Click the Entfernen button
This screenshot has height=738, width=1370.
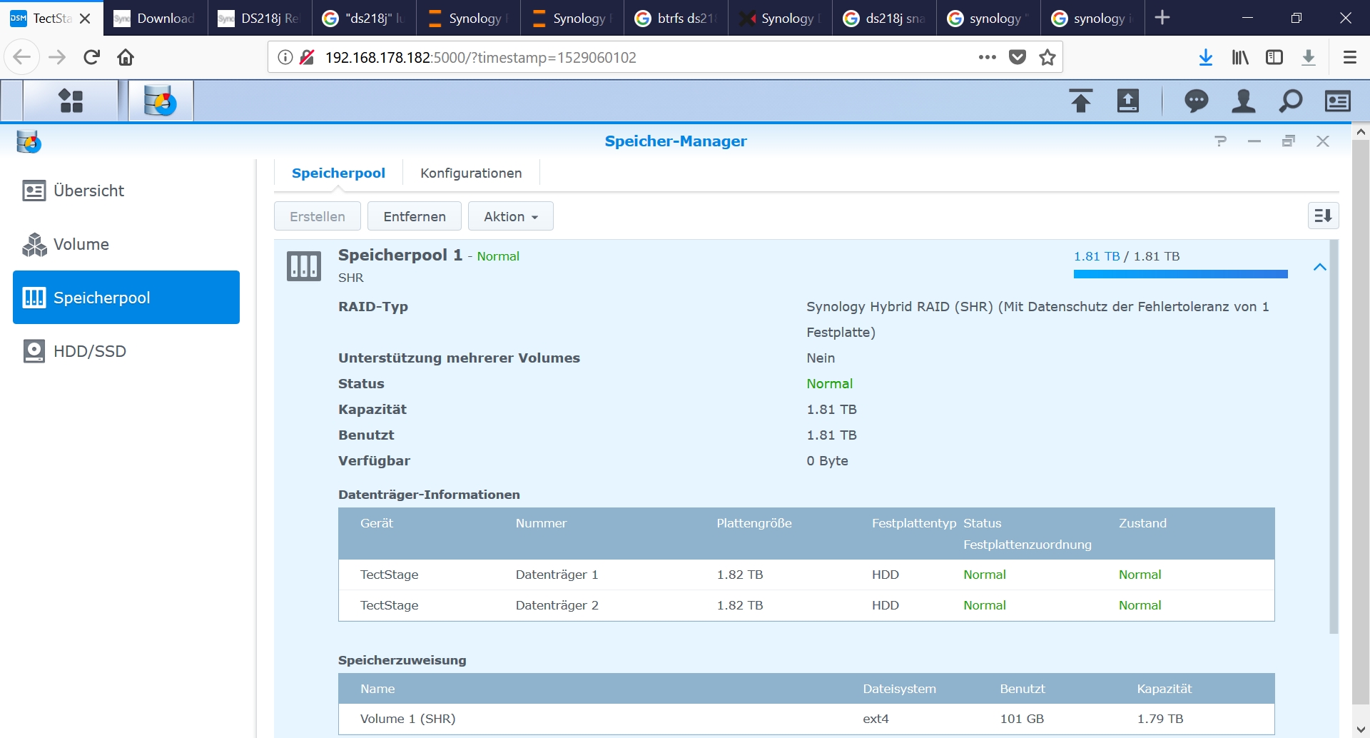(414, 216)
